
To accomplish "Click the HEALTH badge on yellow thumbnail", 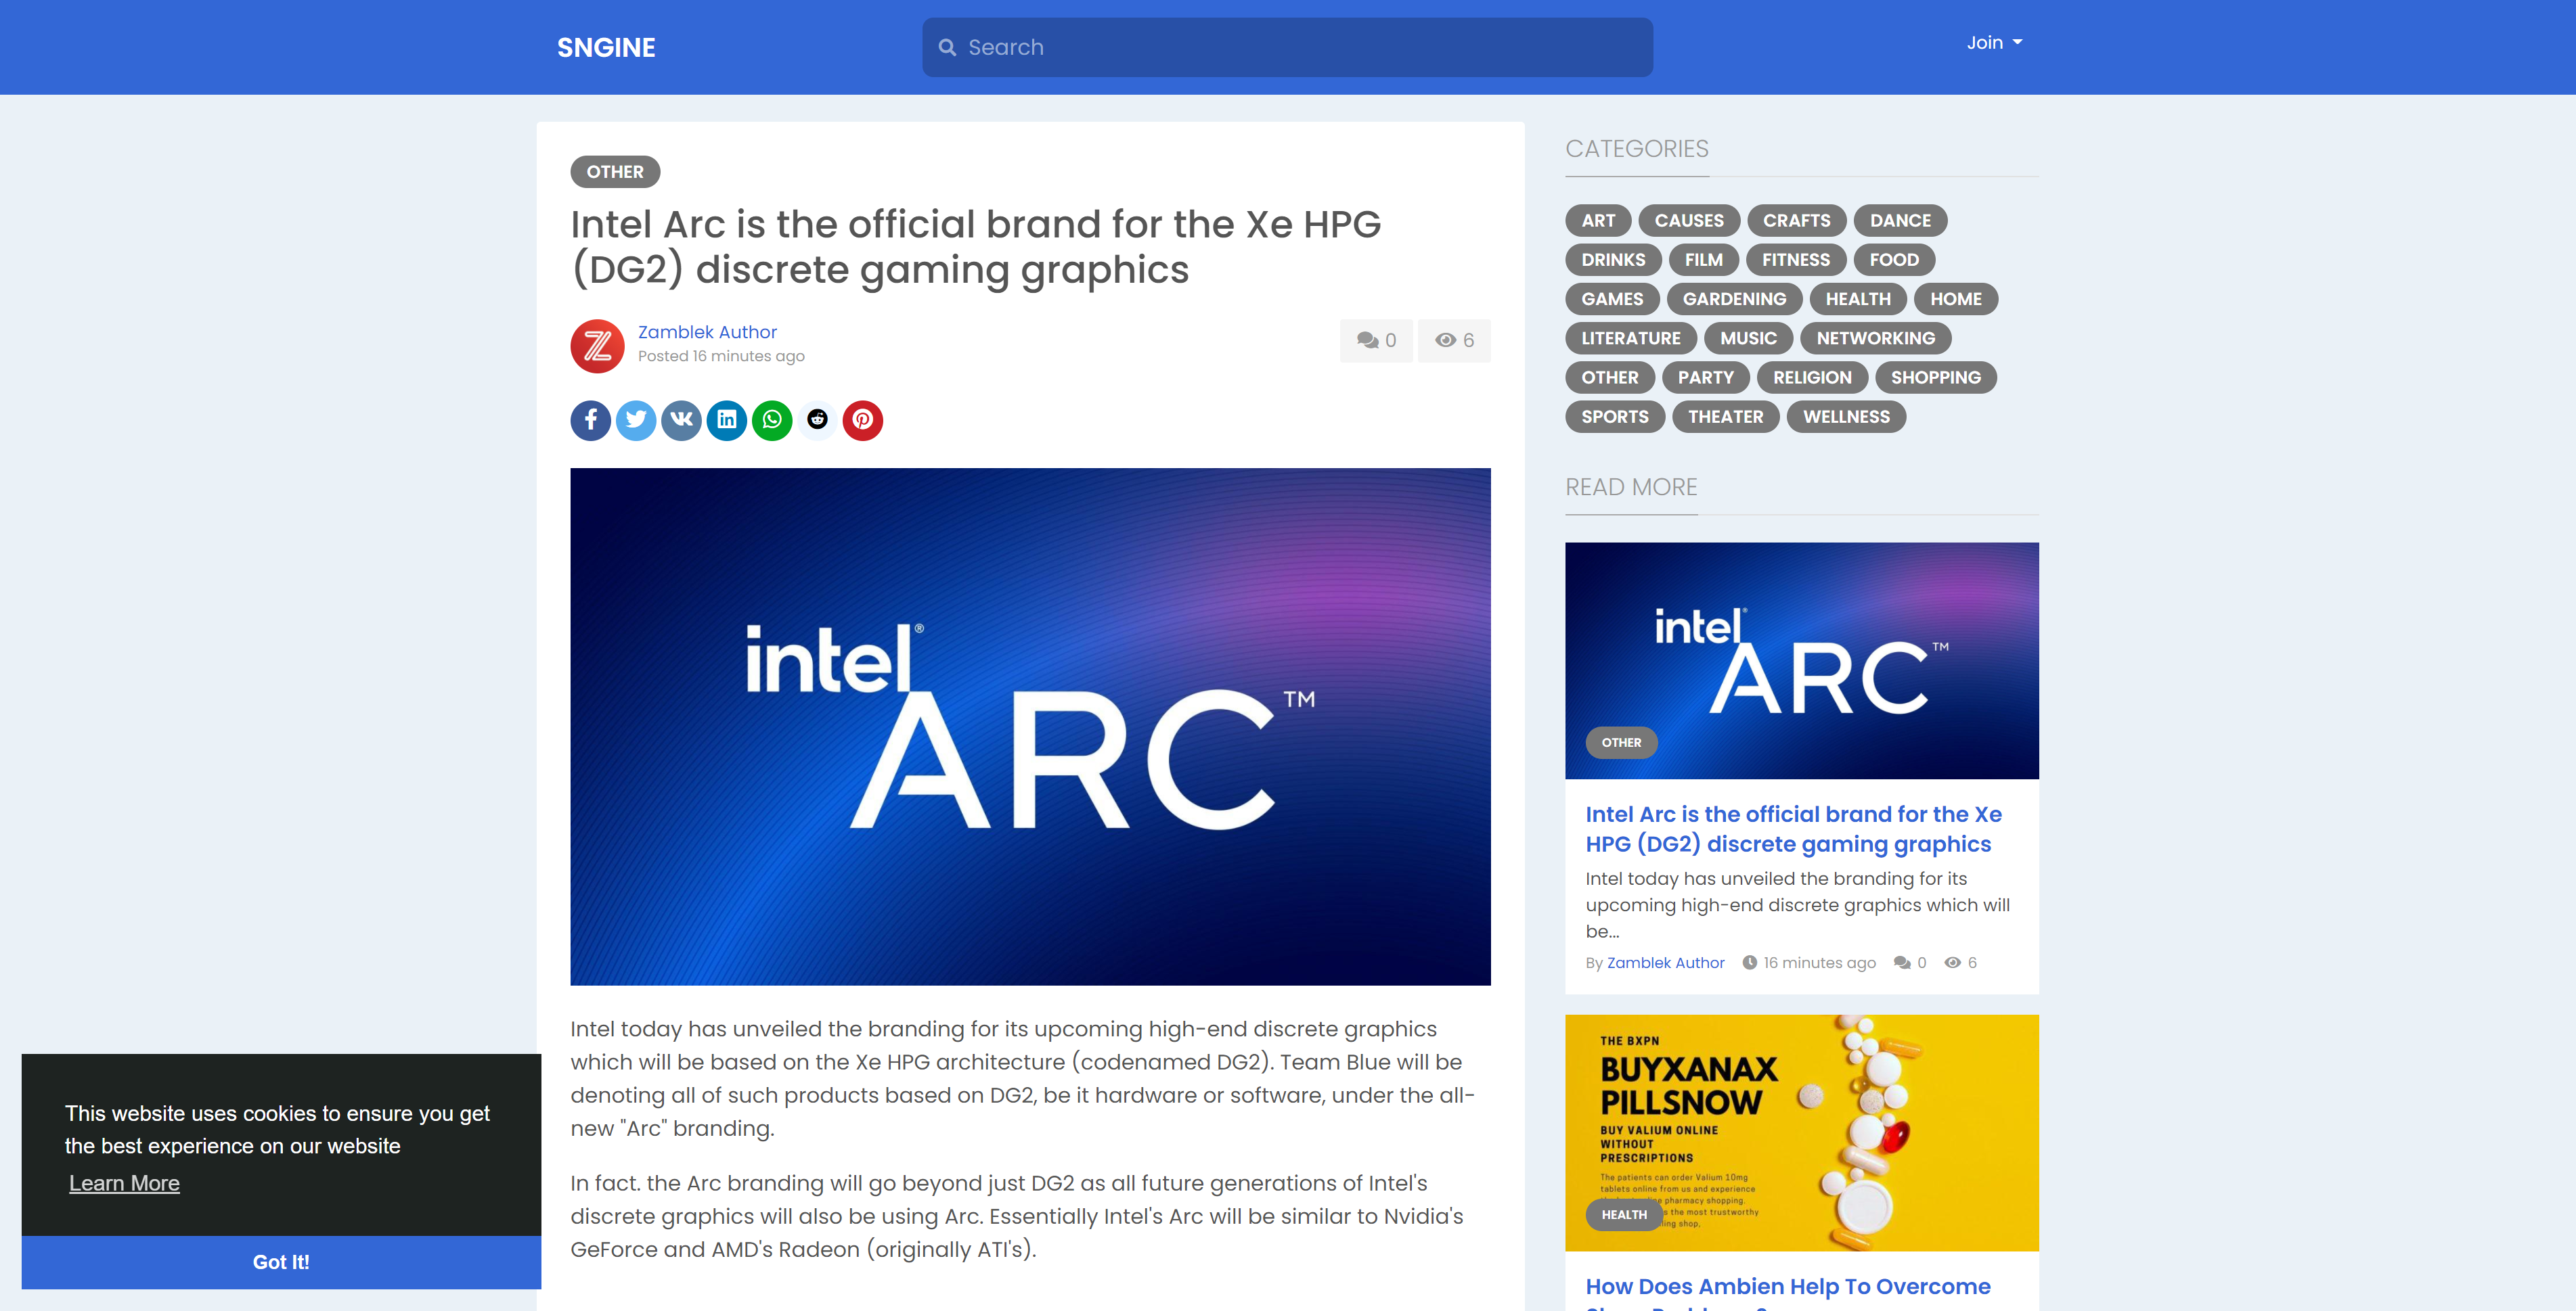I will tap(1624, 1215).
